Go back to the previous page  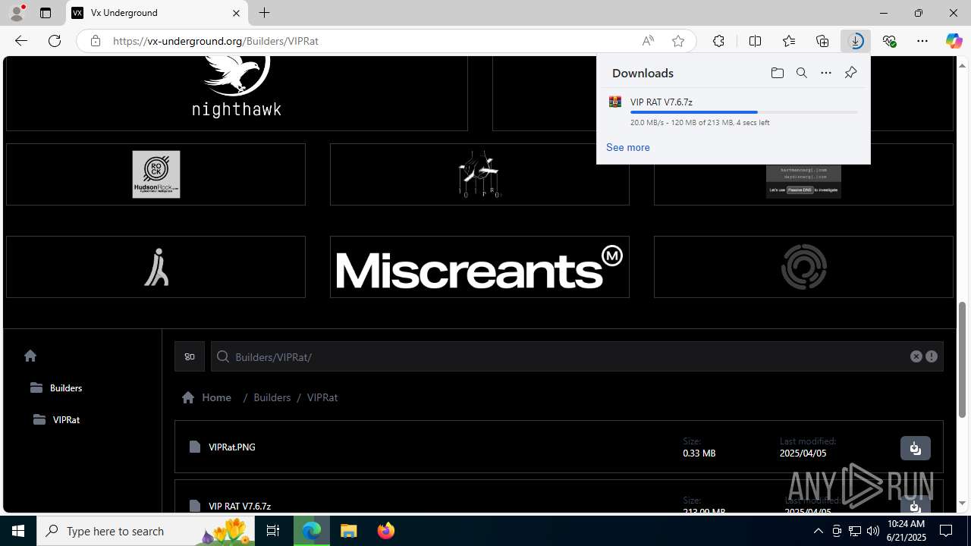(21, 41)
